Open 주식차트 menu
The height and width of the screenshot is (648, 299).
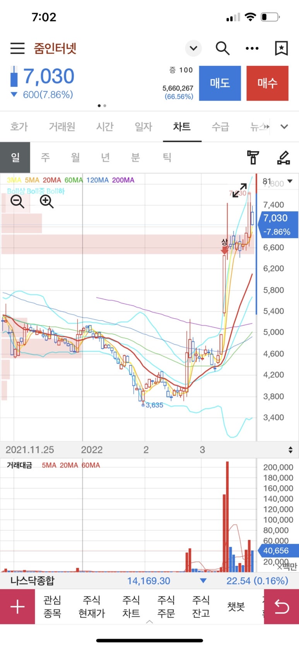click(131, 607)
